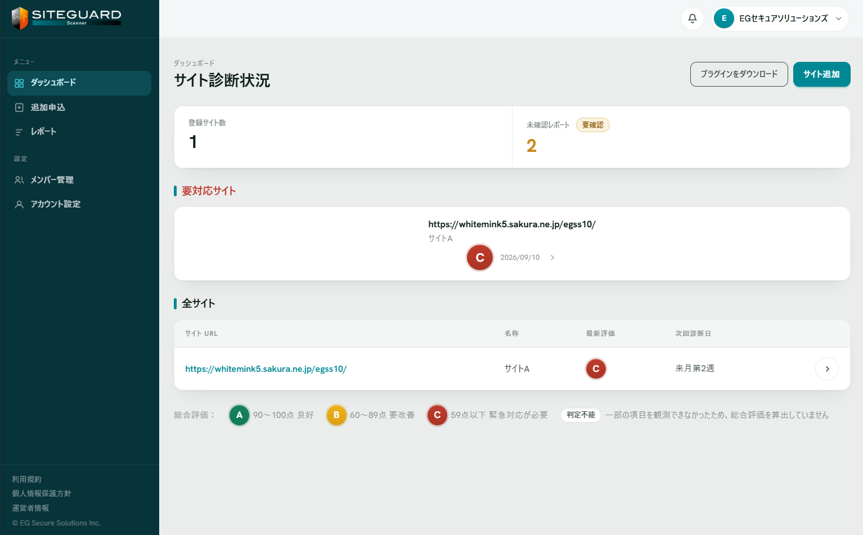The width and height of the screenshot is (863, 535).
Task: Open the 個人情報保護方針 footer link
Action: click(42, 493)
